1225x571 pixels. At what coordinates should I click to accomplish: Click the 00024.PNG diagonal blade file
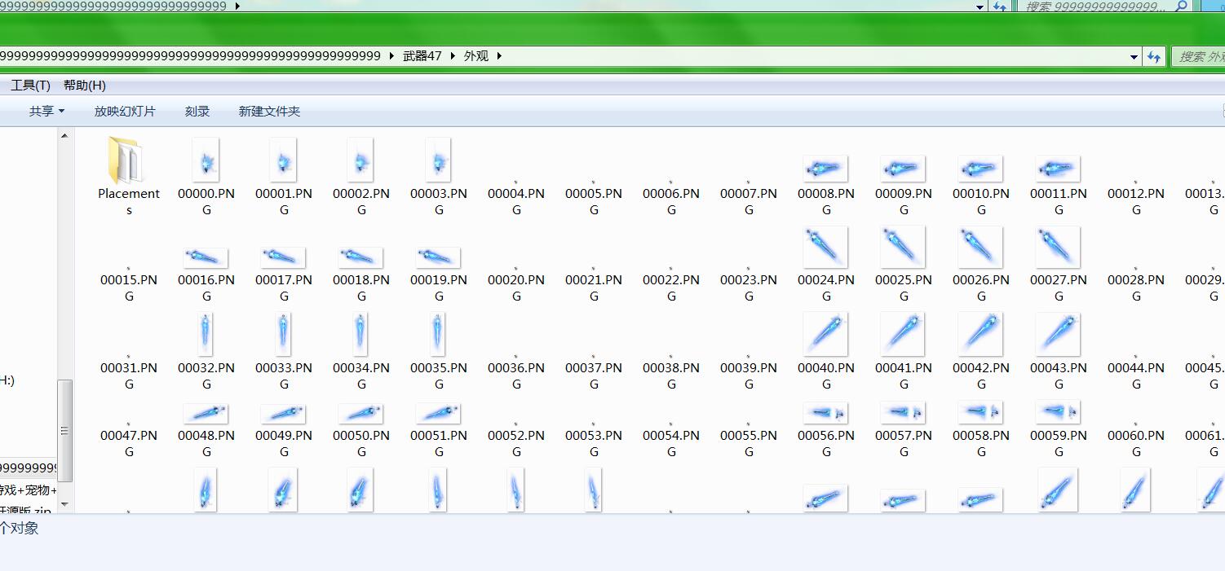825,247
